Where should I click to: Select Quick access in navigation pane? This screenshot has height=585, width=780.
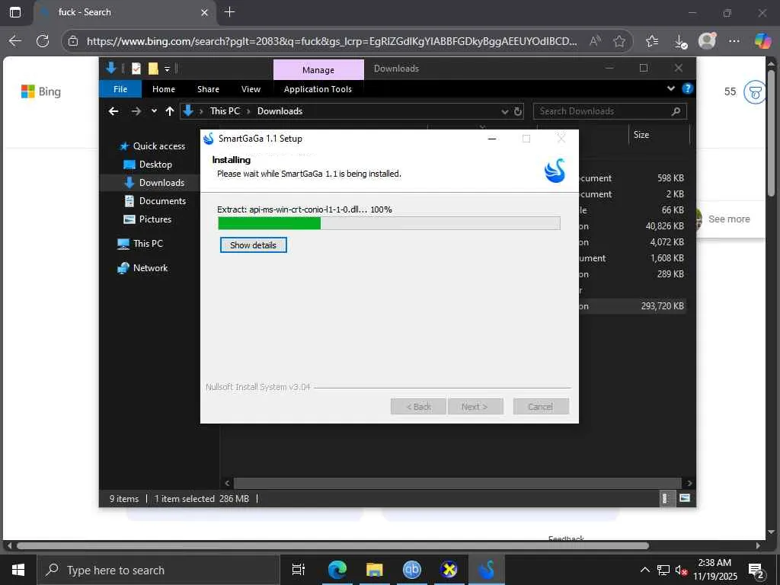coord(152,145)
